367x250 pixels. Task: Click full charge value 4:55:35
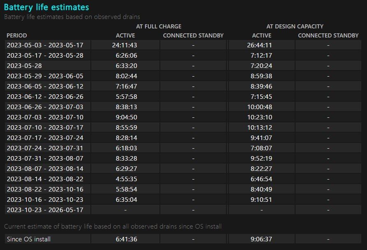(127, 179)
